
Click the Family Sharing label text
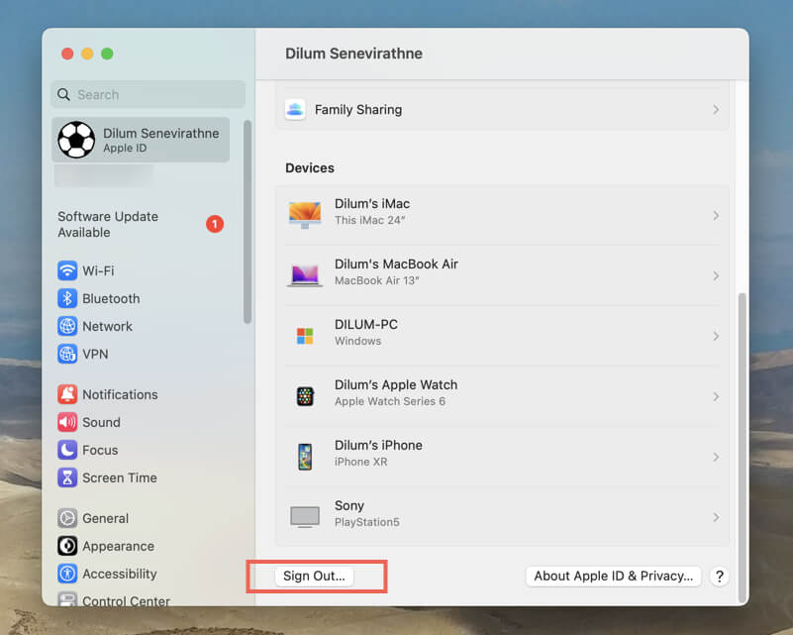pyautogui.click(x=358, y=110)
